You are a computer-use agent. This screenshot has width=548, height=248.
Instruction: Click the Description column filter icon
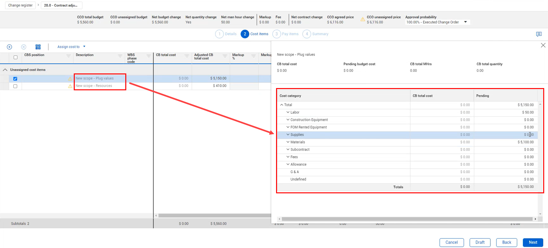[x=120, y=56]
